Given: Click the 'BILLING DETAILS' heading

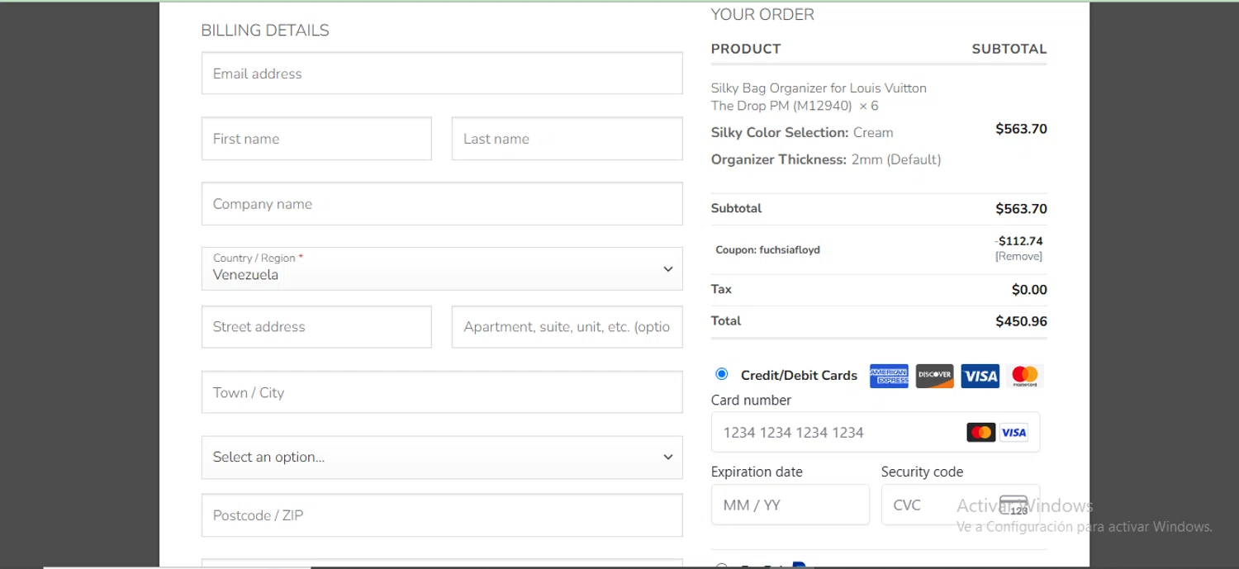Looking at the screenshot, I should tap(265, 31).
